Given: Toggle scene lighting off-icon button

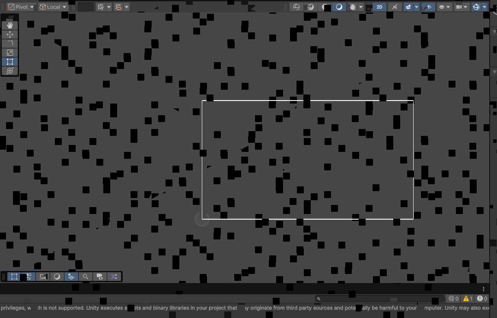Looking at the screenshot, I should (394, 7).
